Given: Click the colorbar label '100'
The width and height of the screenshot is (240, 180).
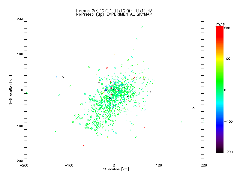Looking at the screenshot, I should point(227,58).
